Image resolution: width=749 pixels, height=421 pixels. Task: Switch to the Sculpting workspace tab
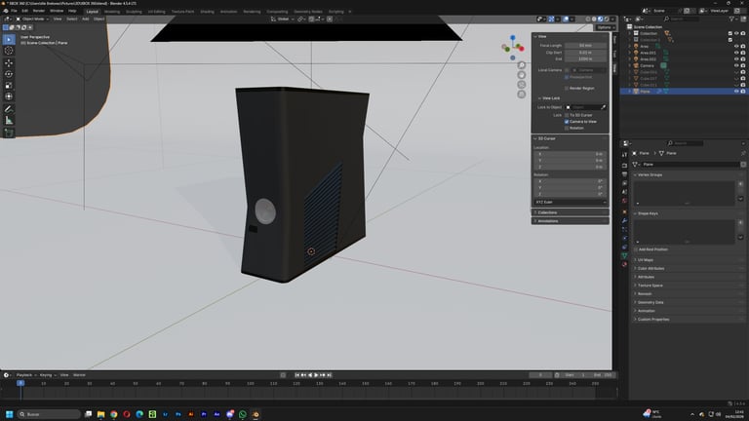point(134,11)
